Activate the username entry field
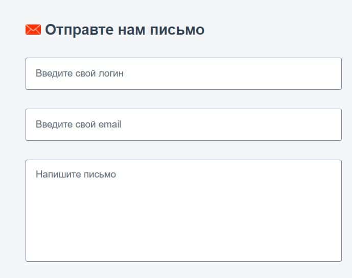Viewport: 352px width, 278px height. coord(183,73)
